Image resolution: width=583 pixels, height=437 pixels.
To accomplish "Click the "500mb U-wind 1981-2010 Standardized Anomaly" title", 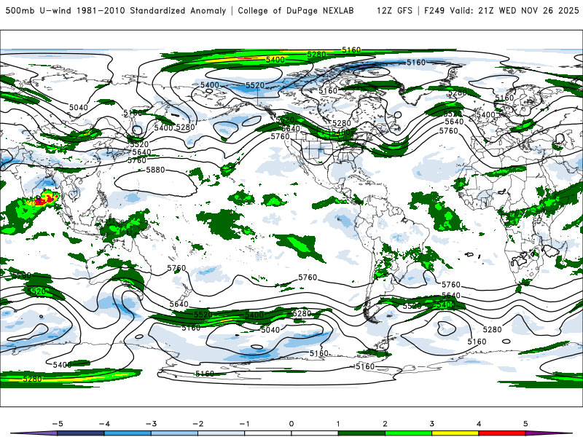I will coord(116,10).
